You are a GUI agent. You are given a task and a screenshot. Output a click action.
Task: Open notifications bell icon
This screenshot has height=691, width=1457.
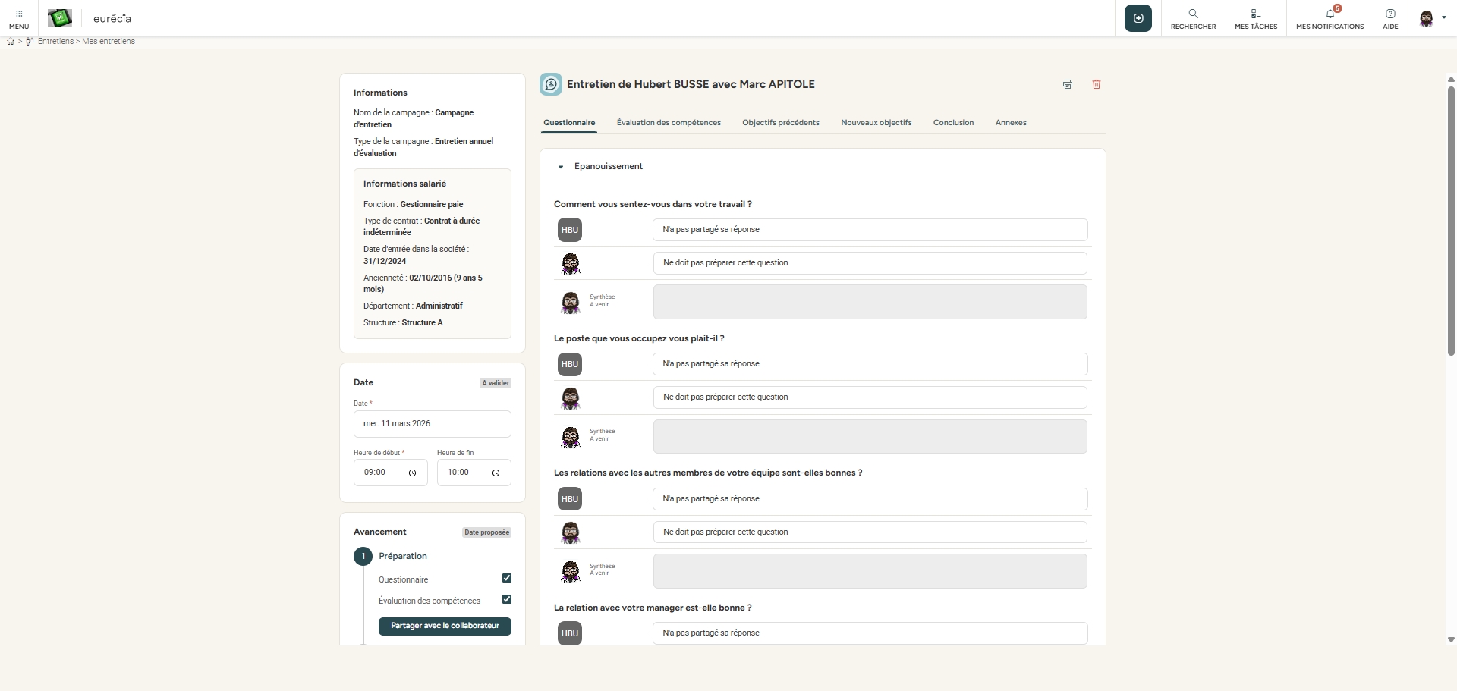(x=1330, y=14)
